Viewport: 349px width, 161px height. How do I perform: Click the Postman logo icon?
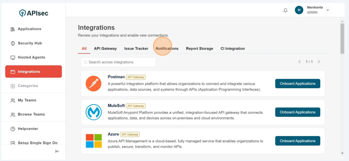93,83
